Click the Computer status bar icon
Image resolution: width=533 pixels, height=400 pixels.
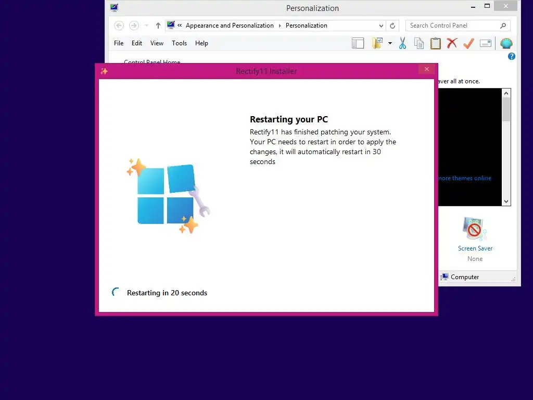pyautogui.click(x=445, y=277)
